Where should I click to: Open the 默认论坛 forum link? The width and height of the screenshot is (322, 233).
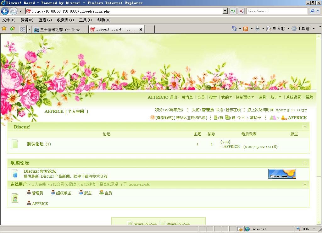[x=35, y=144]
